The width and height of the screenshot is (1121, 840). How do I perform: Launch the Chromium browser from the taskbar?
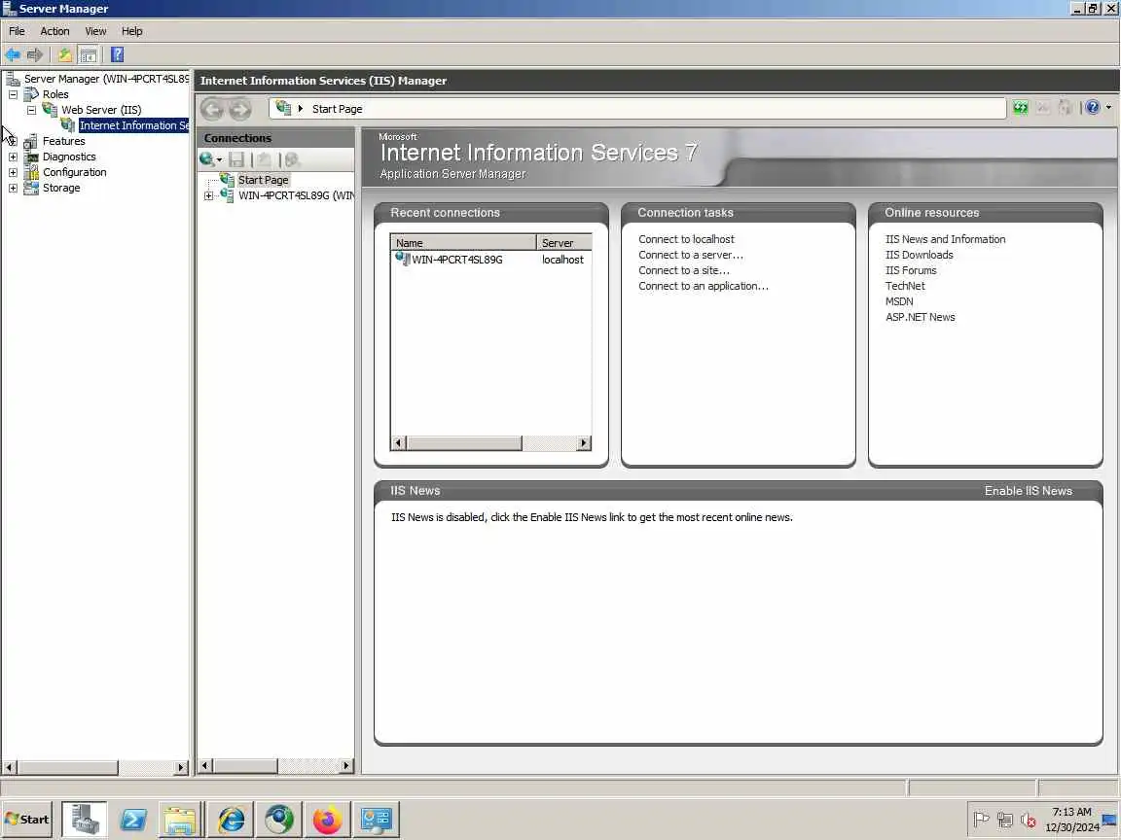click(279, 820)
